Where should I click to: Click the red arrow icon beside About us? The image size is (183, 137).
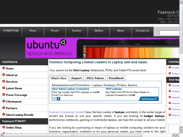point(4,75)
